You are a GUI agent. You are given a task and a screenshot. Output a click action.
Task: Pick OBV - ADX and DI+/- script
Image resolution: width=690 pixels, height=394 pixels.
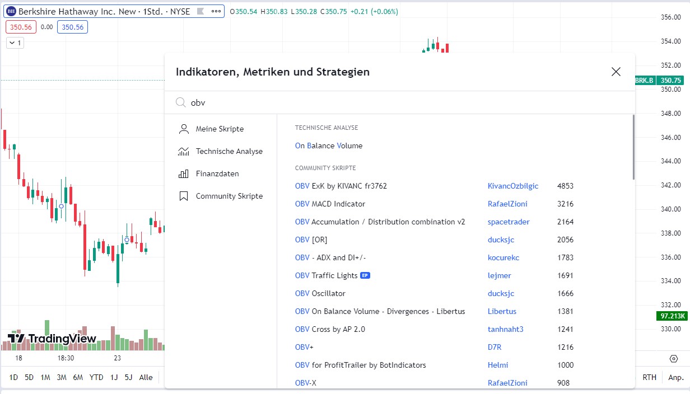point(330,257)
